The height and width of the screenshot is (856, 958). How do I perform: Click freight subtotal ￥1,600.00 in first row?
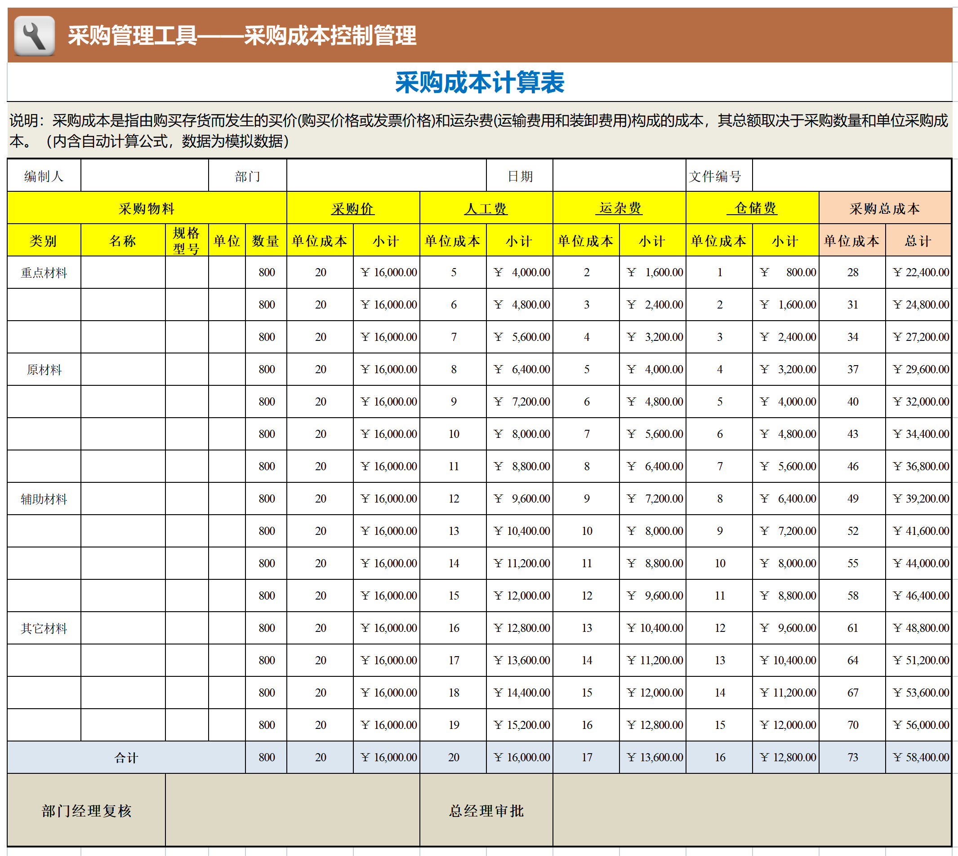coord(652,272)
